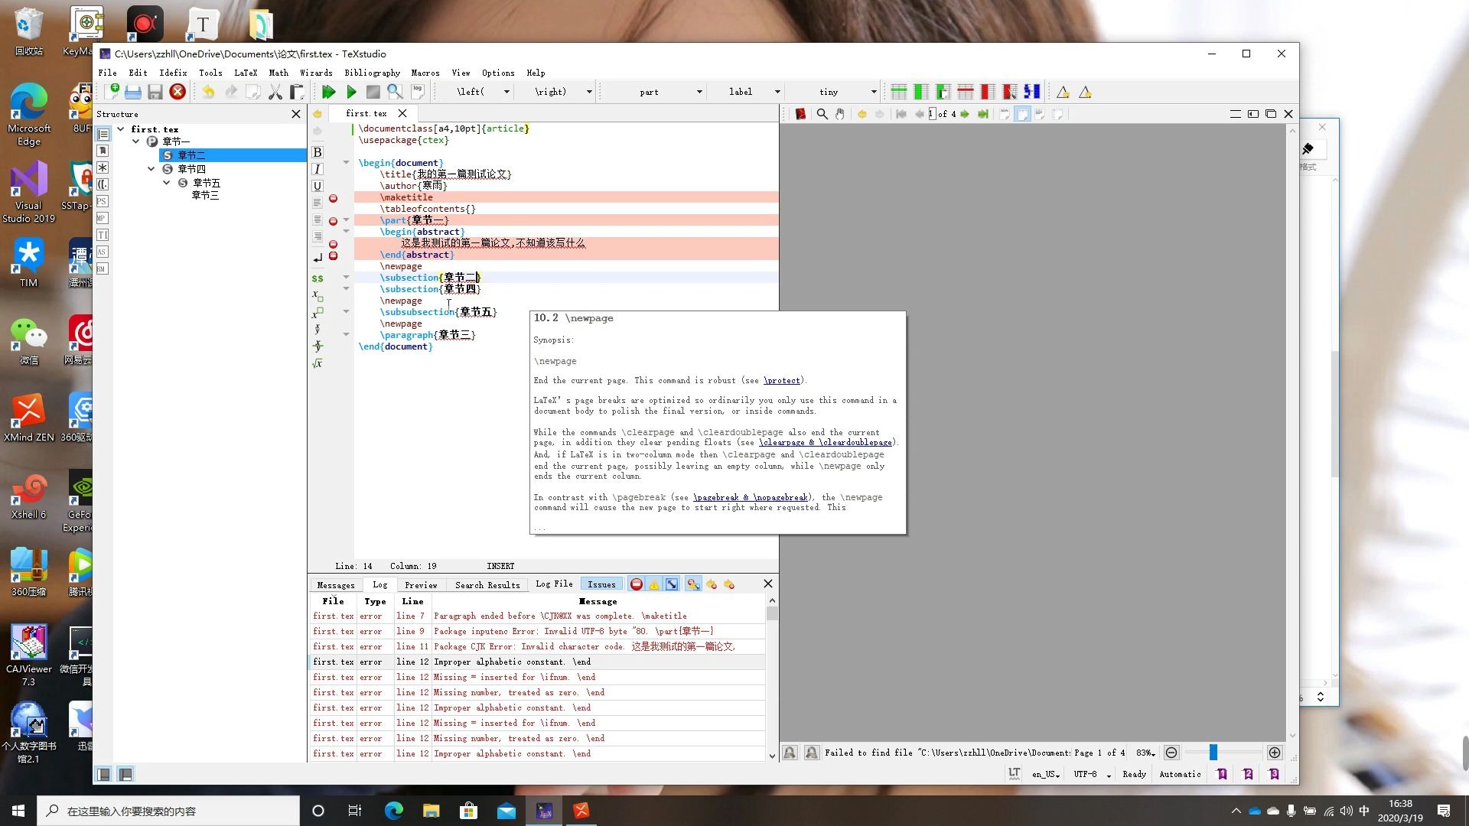This screenshot has height=826, width=1469.
Task: Click the \clearpage & \cleardoublepage hyperlink
Action: click(x=826, y=443)
